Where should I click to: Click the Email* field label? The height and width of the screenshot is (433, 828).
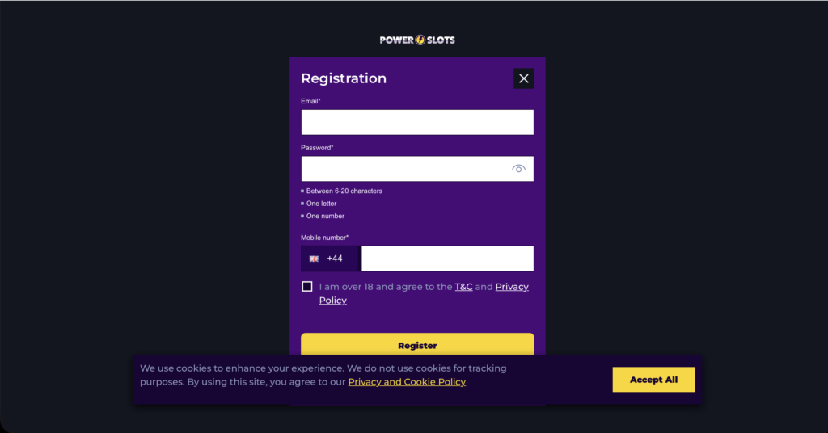(310, 101)
